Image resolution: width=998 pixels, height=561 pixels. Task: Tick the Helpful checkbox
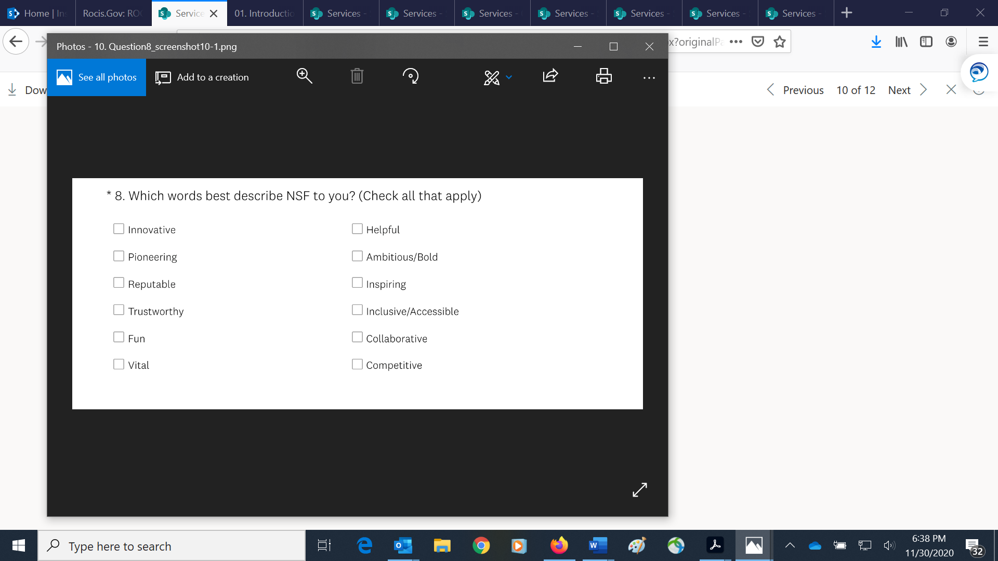357,229
